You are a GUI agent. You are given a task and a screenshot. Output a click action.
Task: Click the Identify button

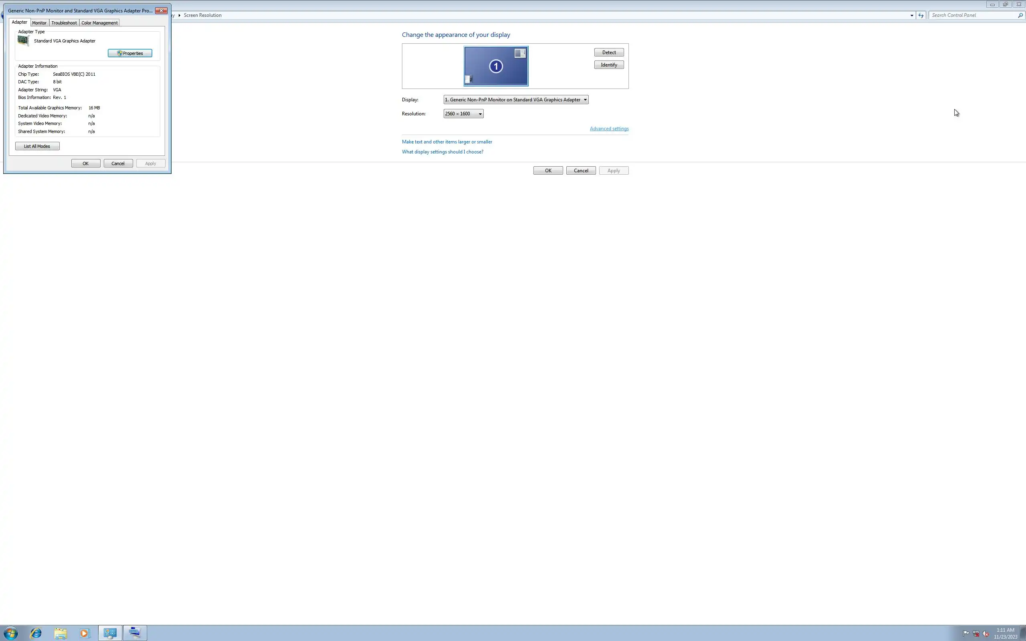(608, 65)
